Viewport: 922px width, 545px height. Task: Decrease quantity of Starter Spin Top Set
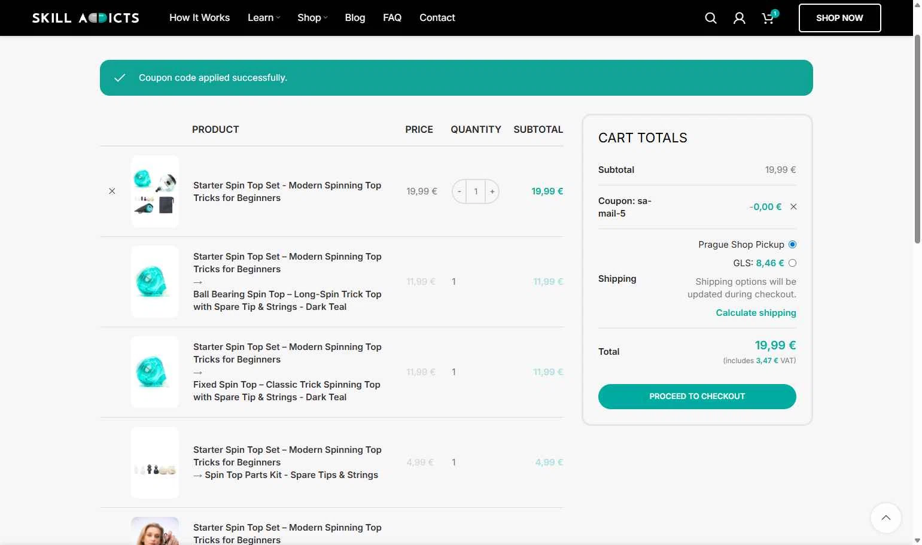460,191
